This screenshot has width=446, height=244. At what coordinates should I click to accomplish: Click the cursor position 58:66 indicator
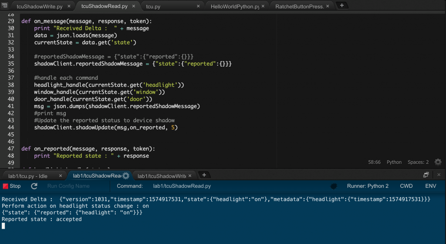374,162
